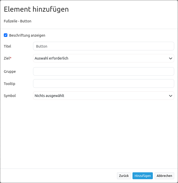Click the "Symbol" field label
Viewport: 178px width, 183px height.
point(10,96)
